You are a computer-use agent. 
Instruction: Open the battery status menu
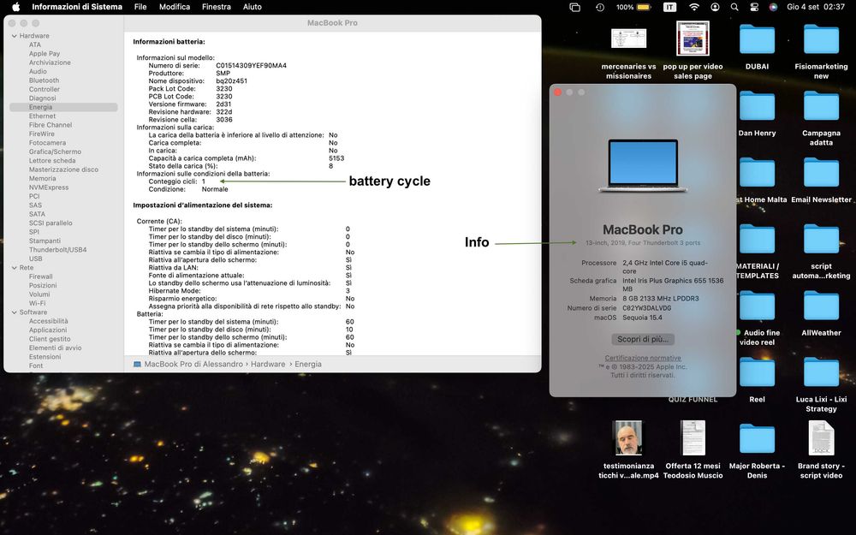633,7
